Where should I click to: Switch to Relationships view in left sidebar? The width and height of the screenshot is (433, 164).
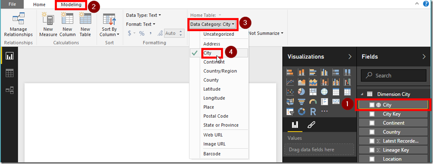click(10, 91)
